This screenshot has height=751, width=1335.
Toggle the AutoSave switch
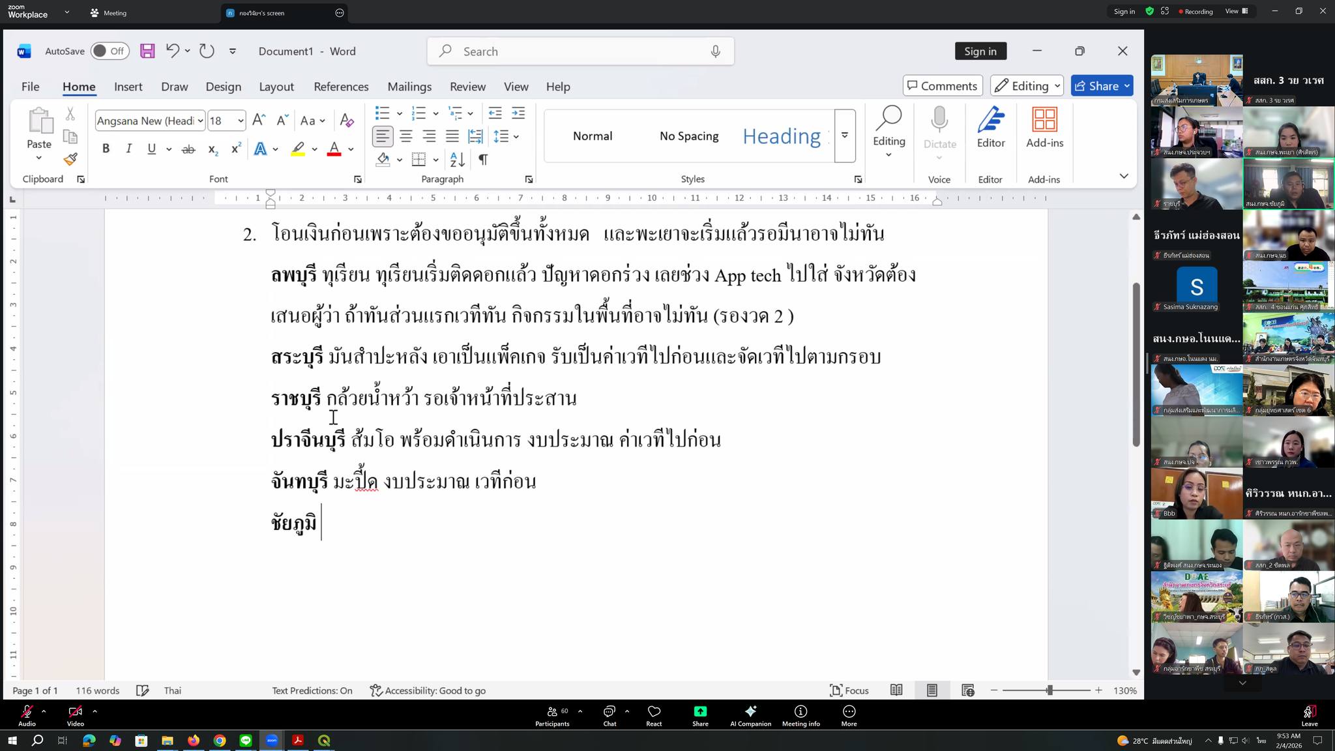tap(110, 51)
